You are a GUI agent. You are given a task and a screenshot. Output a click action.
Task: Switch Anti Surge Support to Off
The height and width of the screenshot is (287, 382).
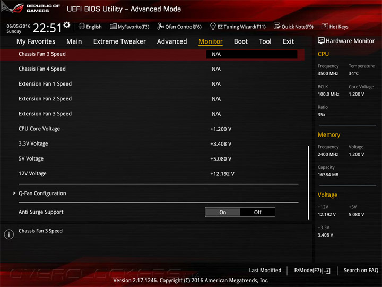257,212
